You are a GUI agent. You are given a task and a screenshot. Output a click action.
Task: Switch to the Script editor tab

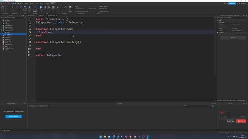tap(42, 16)
